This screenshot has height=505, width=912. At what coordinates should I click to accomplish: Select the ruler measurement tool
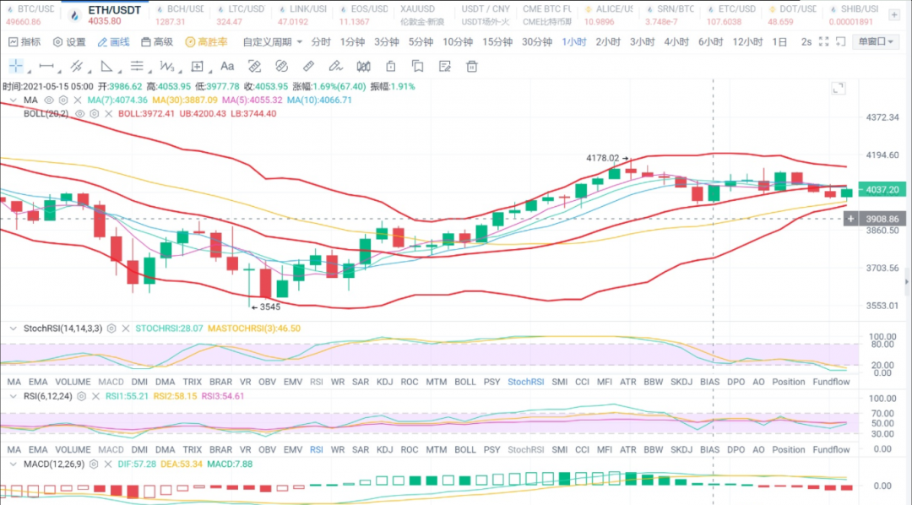309,66
